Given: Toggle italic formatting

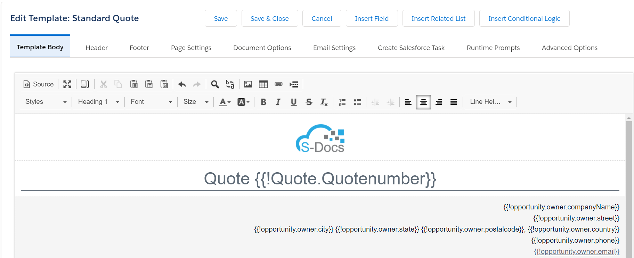Looking at the screenshot, I should [x=278, y=102].
